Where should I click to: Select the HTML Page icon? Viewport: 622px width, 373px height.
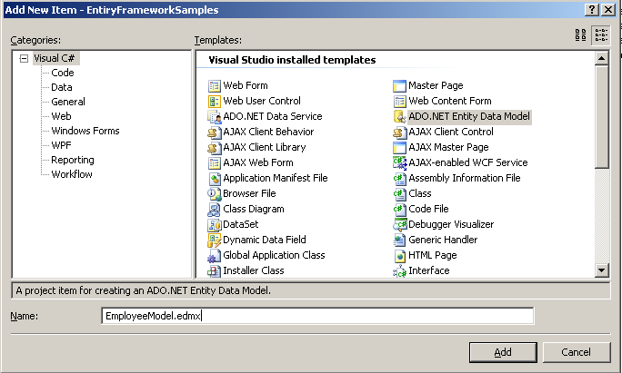pos(399,256)
